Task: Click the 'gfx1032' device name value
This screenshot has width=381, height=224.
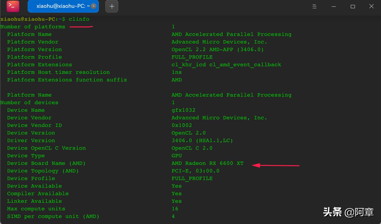Action: (183, 110)
